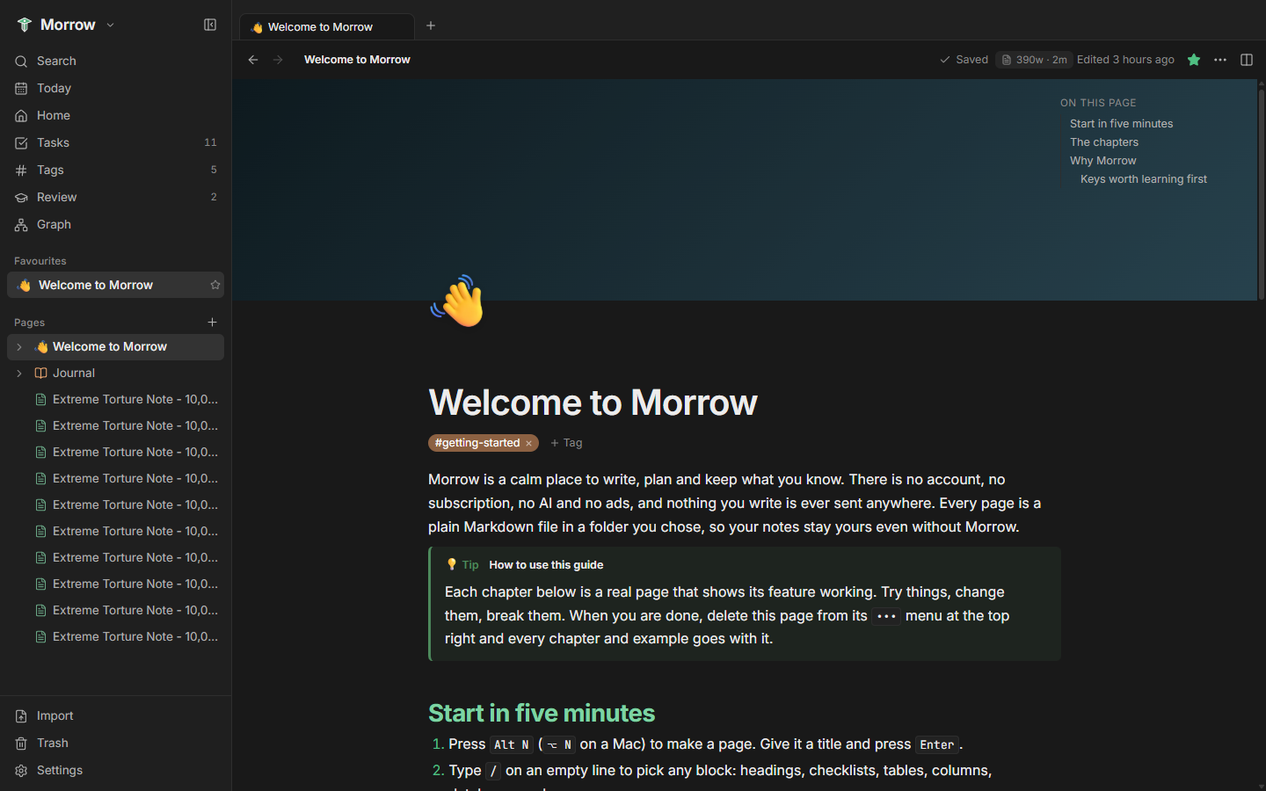Open the Review section
Viewport: 1266px width, 791px height.
115,197
